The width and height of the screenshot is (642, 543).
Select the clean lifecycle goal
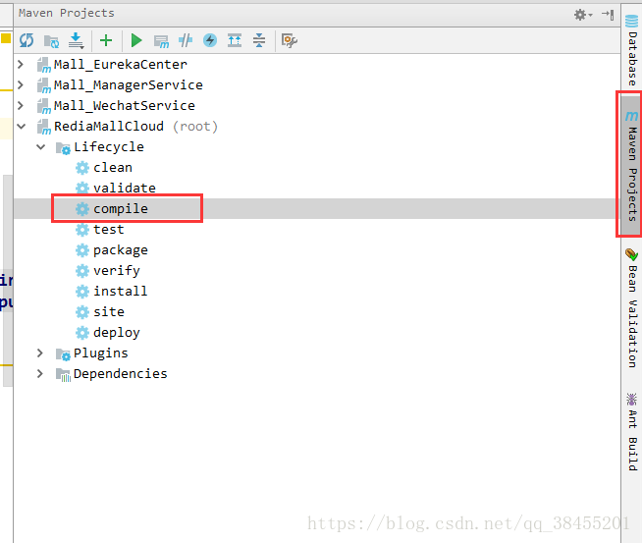click(113, 168)
